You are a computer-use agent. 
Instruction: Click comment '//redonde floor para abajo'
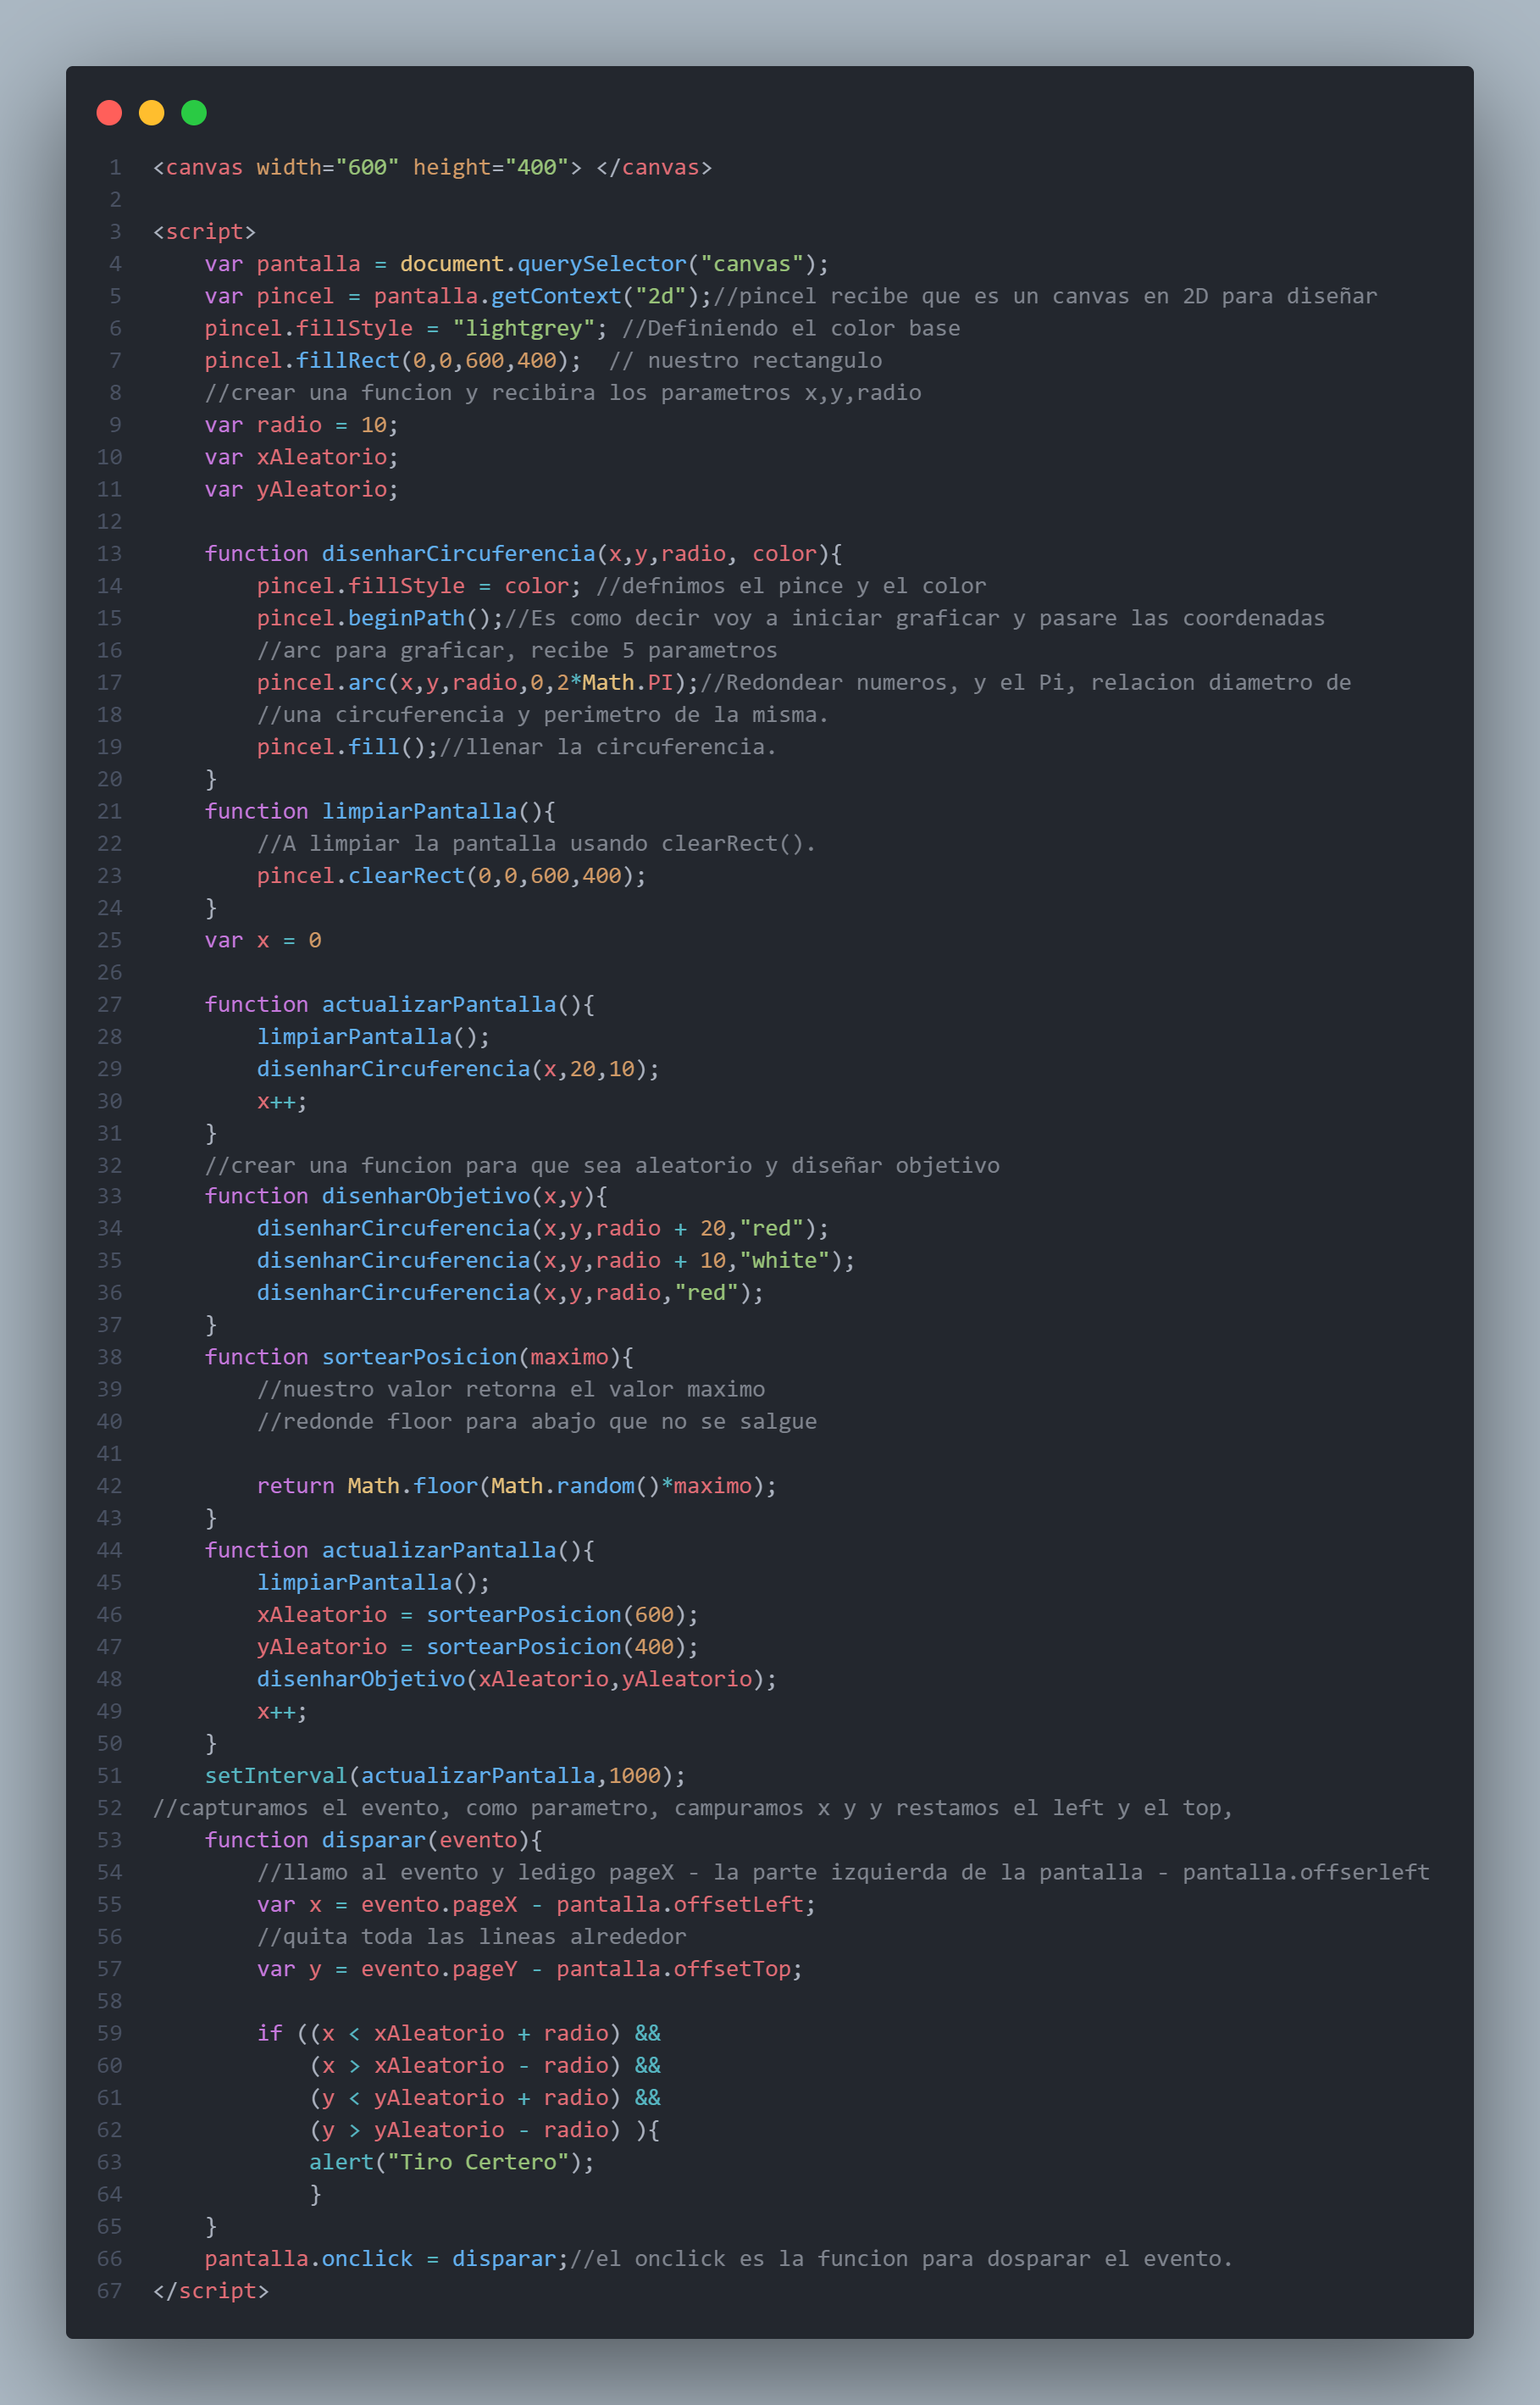536,1420
